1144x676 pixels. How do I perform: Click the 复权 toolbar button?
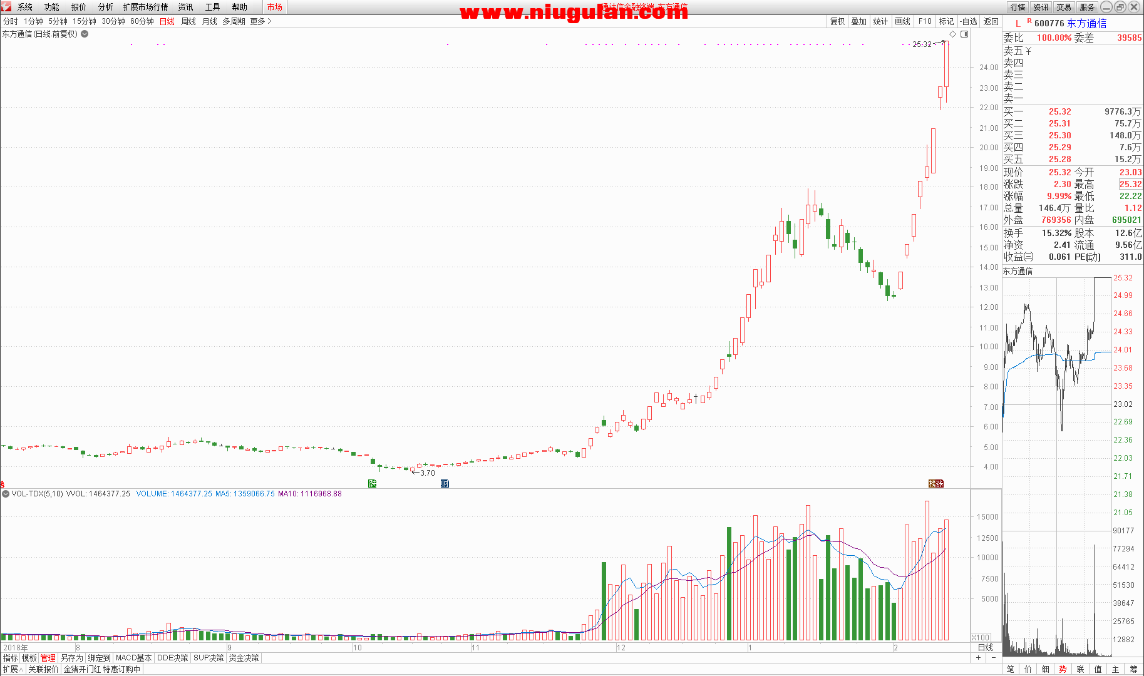click(837, 21)
